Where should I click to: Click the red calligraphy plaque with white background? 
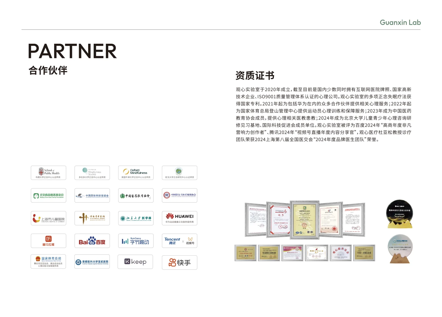point(341,253)
